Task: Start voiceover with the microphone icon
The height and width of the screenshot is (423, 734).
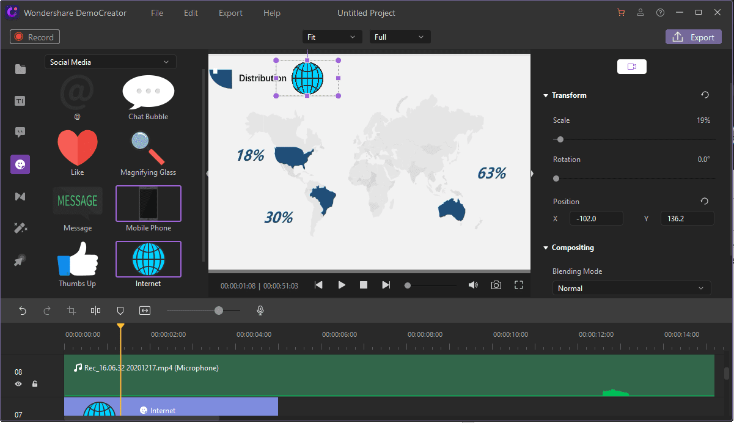Action: [x=260, y=311]
